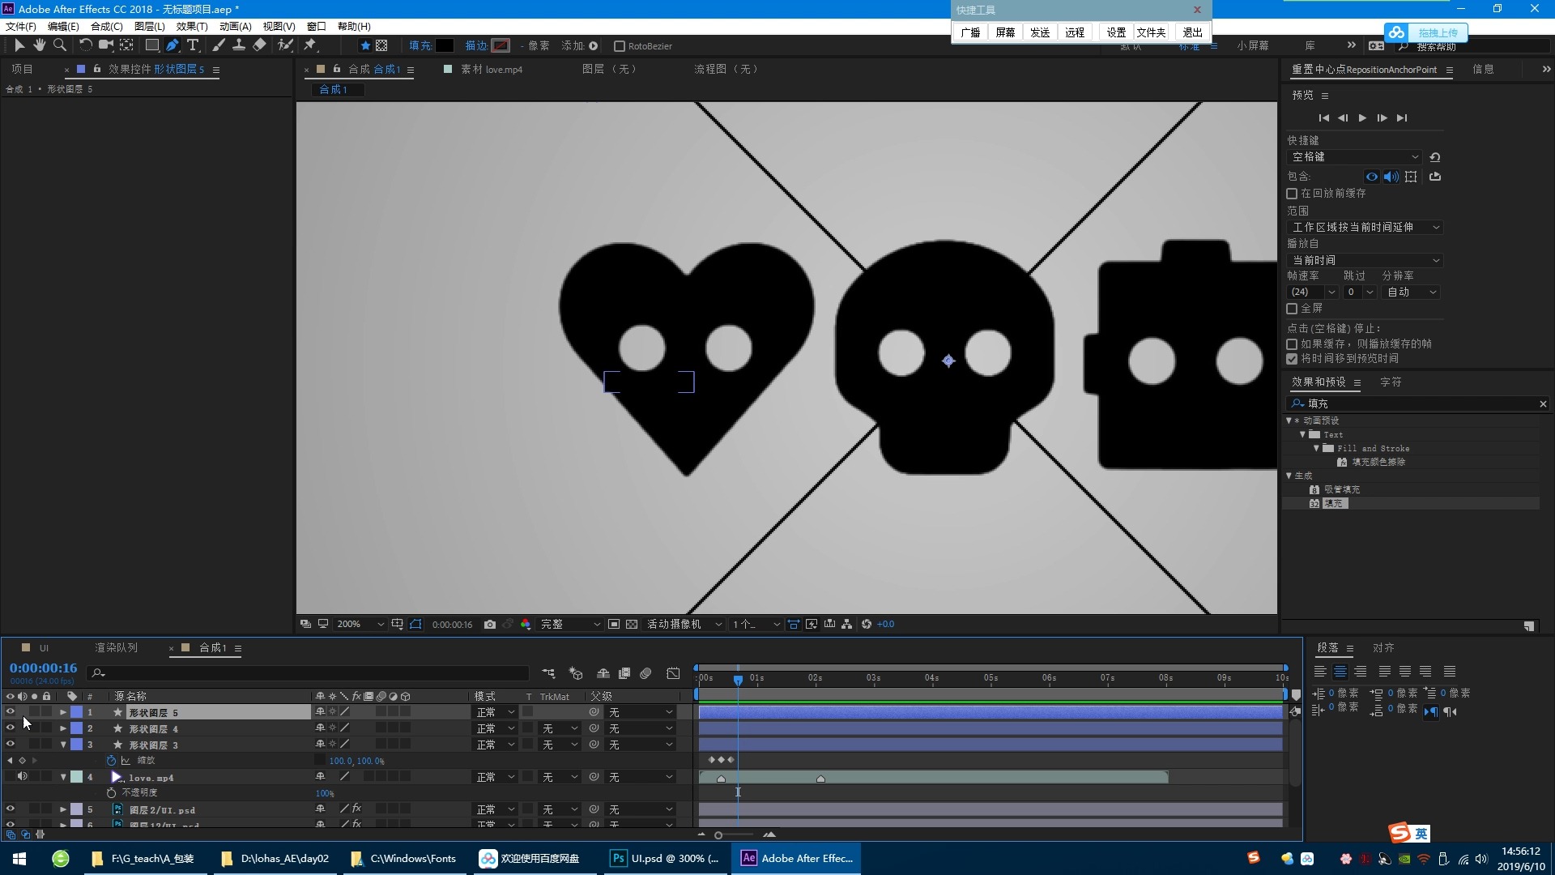Screen dimensions: 1555x875
Task: Switch to 素材 love.mp4 tab
Action: tap(492, 68)
